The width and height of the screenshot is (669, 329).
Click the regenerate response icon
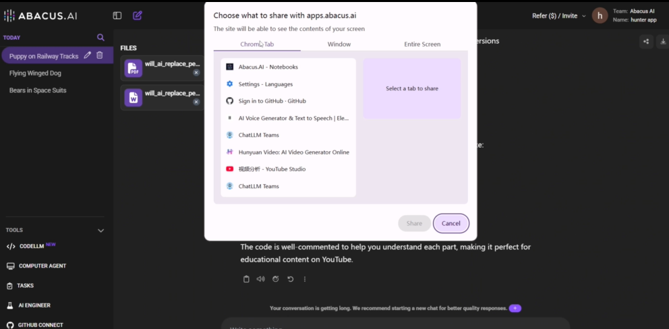click(x=276, y=279)
